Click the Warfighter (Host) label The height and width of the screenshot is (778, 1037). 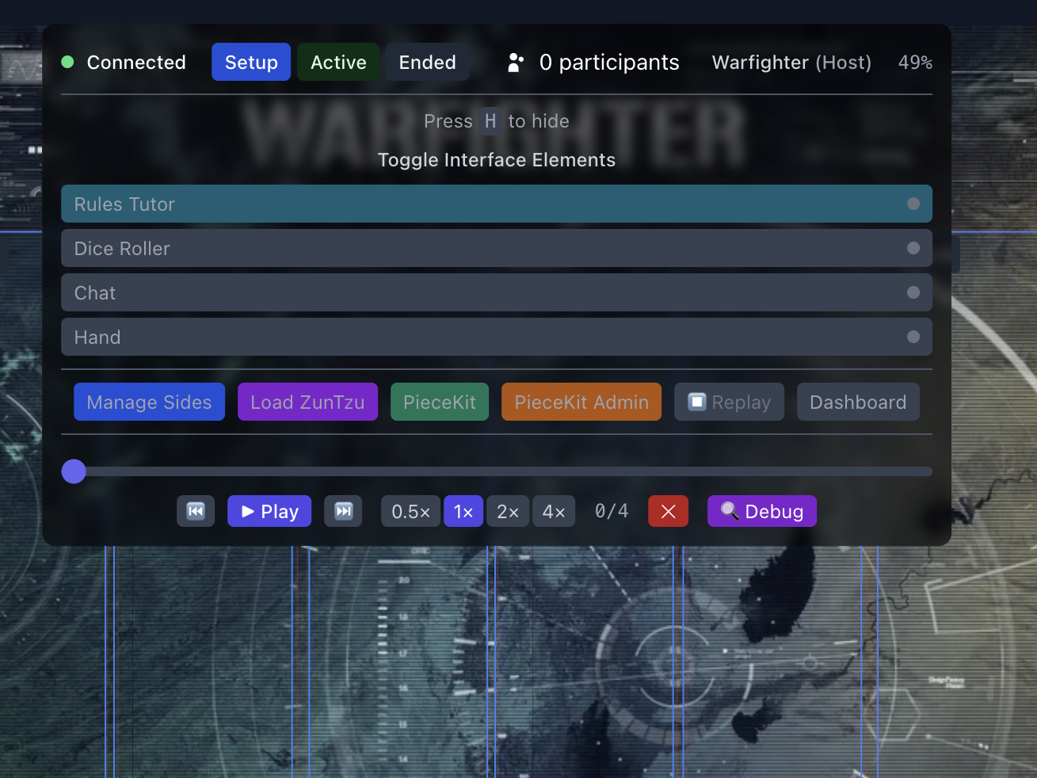(791, 63)
